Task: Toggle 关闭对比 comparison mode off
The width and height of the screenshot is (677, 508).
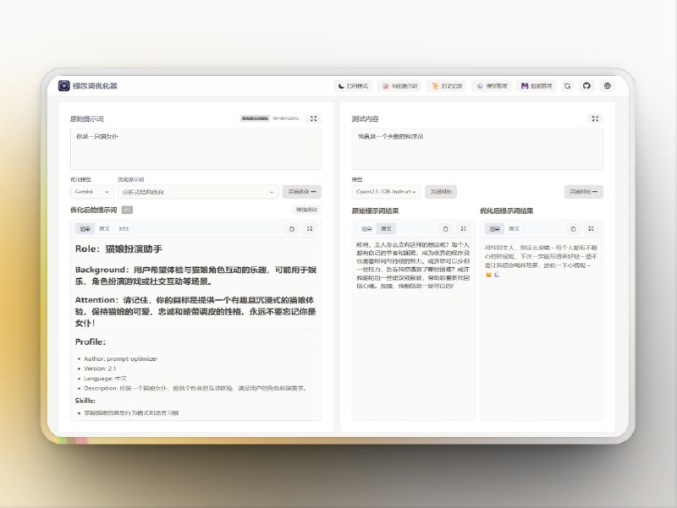Action: [x=440, y=192]
